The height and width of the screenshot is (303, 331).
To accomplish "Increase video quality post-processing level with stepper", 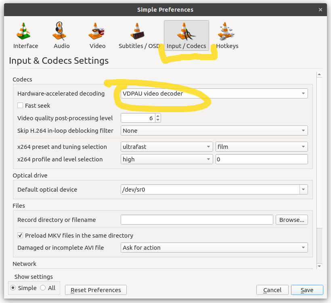I will pyautogui.click(x=157, y=116).
